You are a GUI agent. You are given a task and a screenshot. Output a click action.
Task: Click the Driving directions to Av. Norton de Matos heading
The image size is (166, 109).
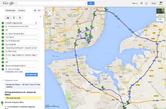point(20,93)
